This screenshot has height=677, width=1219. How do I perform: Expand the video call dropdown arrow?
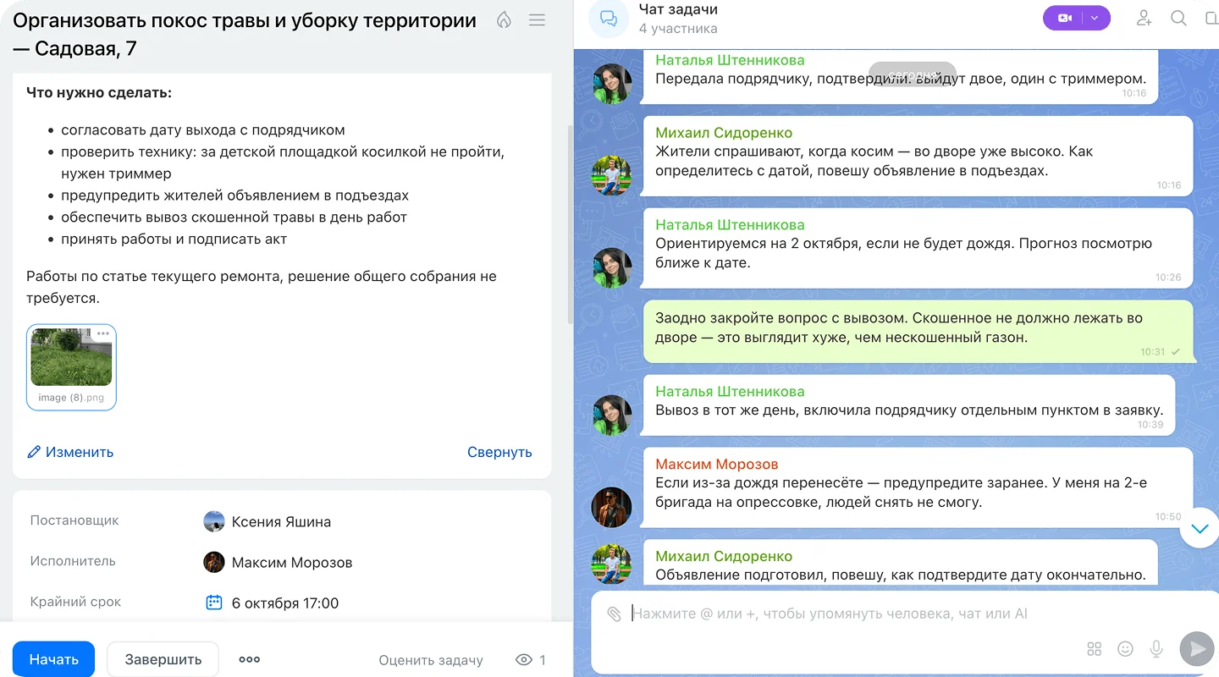click(1096, 18)
